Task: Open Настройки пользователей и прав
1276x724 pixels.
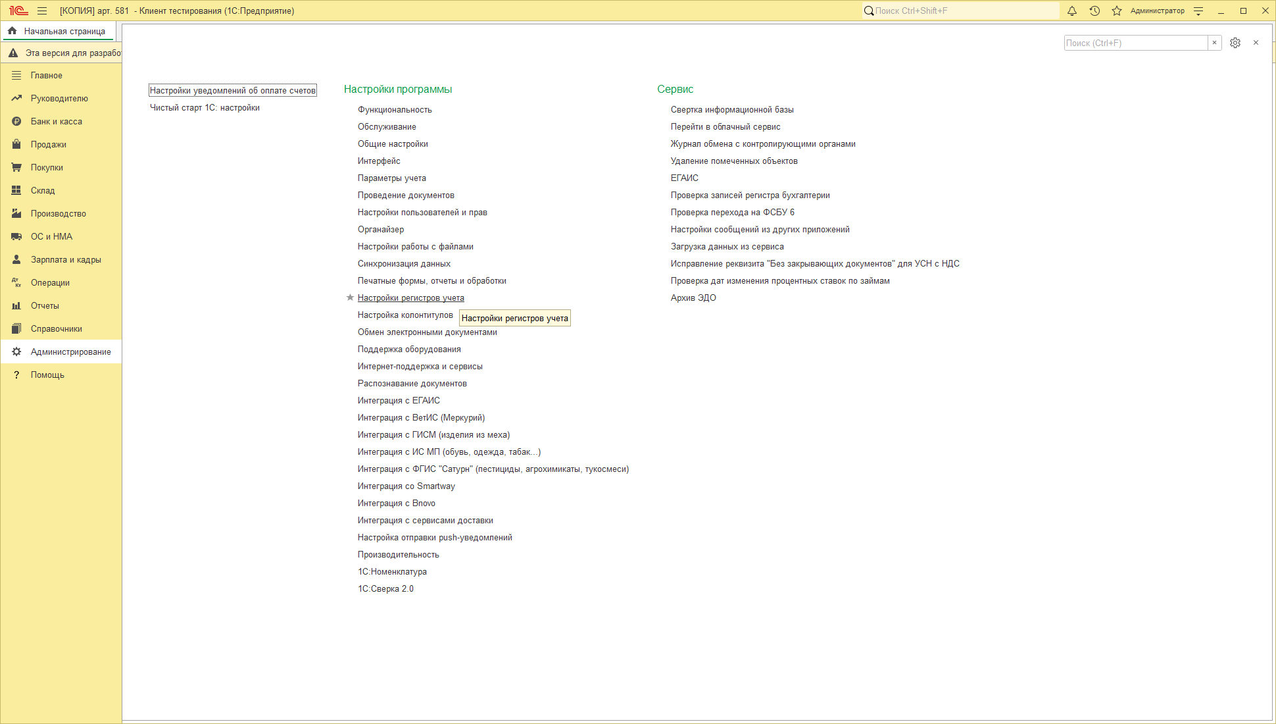Action: coord(422,213)
